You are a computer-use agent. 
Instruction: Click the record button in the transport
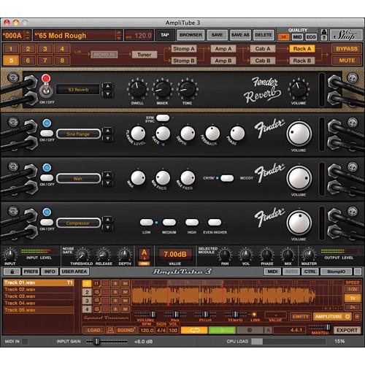[250, 330]
